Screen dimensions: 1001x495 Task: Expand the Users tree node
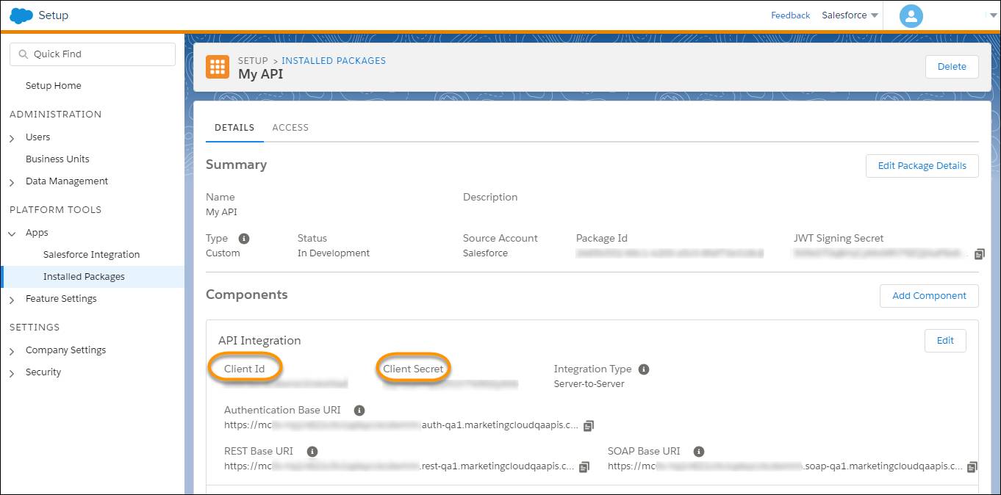tap(12, 138)
